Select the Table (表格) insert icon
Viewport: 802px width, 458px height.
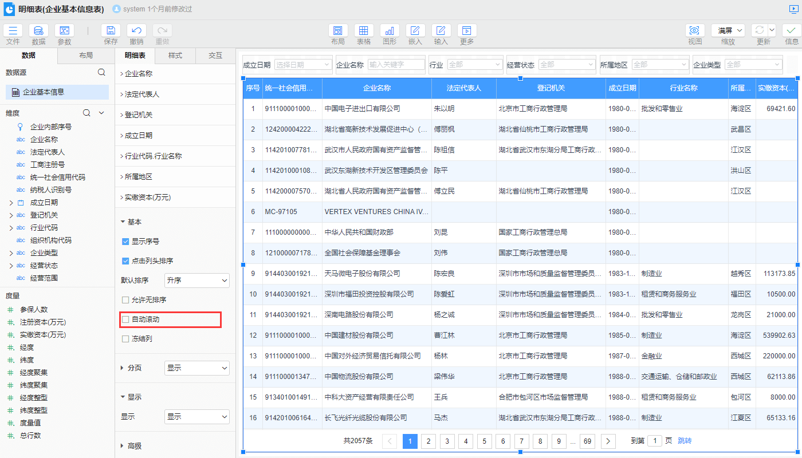click(364, 31)
